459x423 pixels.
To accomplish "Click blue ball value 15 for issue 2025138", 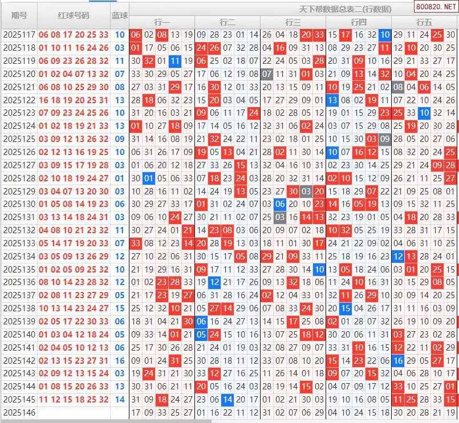I will (x=120, y=308).
